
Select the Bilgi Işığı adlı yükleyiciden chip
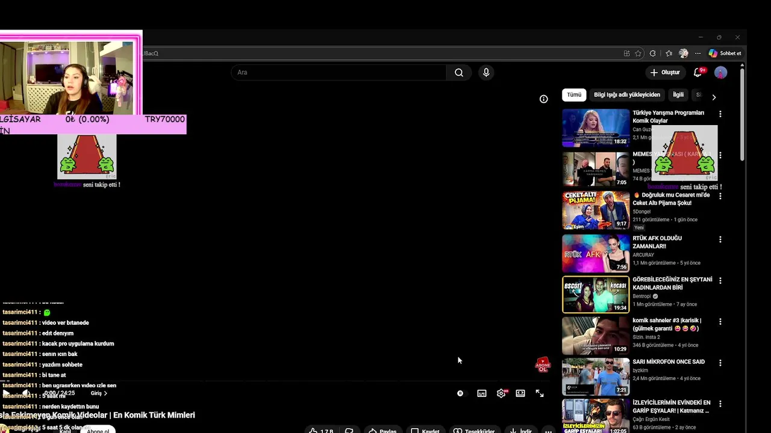pos(627,94)
